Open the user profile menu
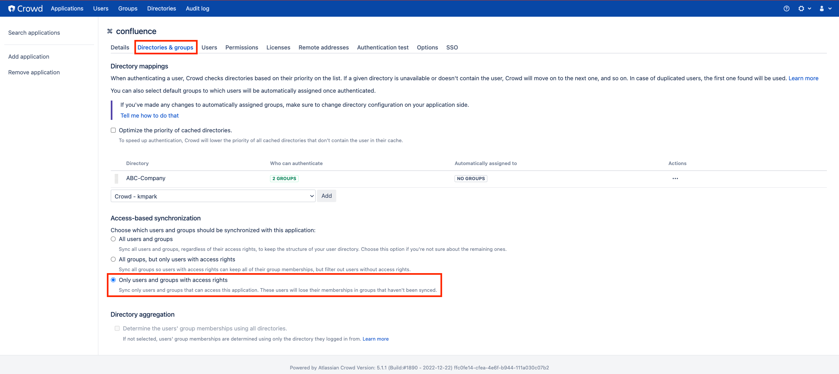The height and width of the screenshot is (374, 839). [825, 9]
